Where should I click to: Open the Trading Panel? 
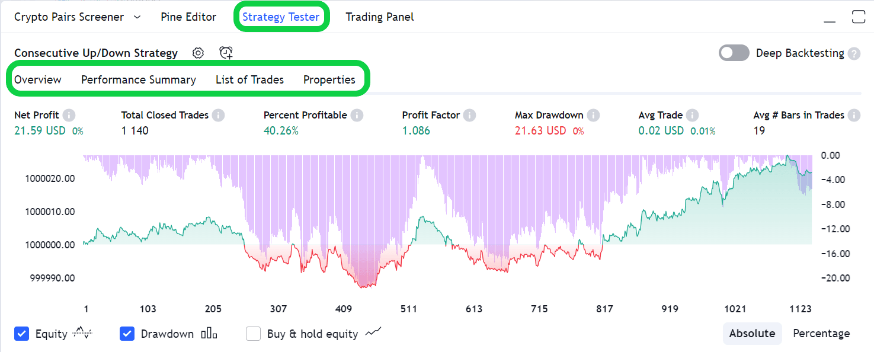click(x=379, y=17)
